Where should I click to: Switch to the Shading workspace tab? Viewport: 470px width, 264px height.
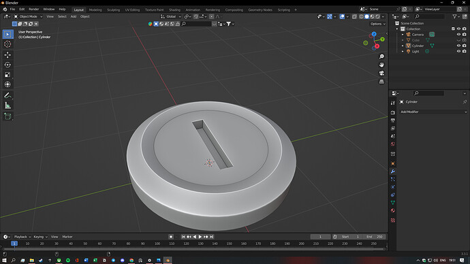174,10
